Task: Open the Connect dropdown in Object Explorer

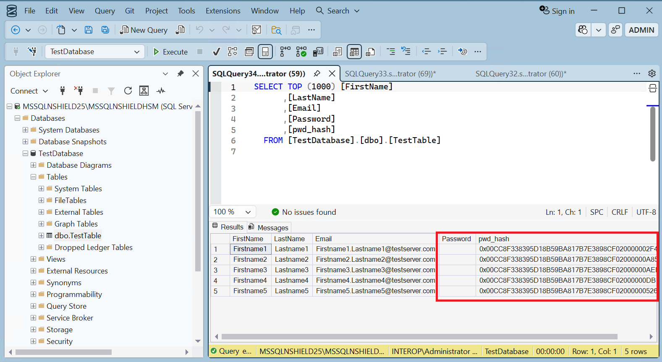Action: (x=29, y=91)
